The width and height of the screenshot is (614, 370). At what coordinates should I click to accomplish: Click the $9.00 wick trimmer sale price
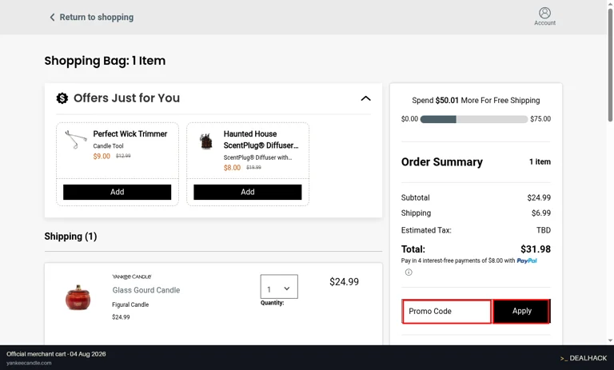click(x=102, y=156)
